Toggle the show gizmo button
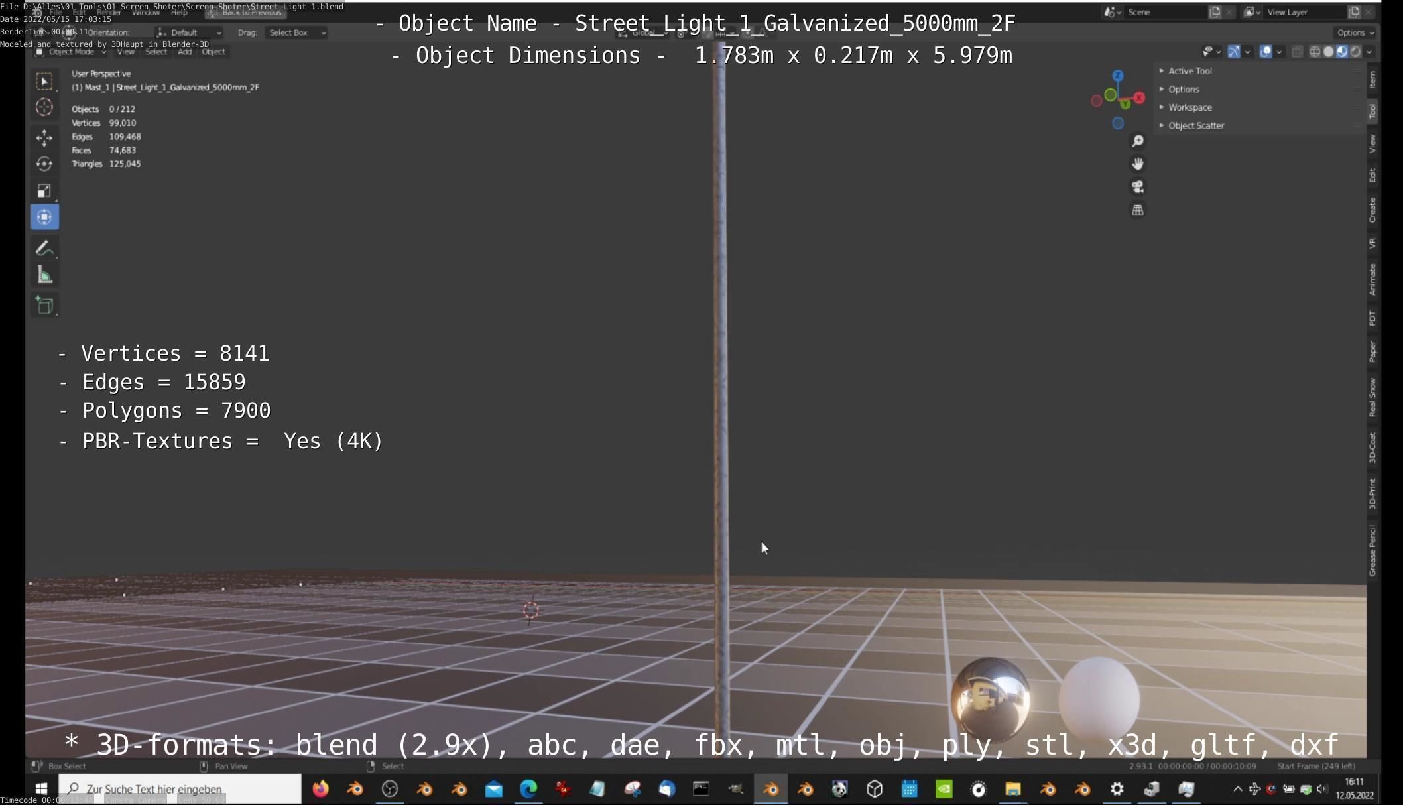 coord(1234,52)
